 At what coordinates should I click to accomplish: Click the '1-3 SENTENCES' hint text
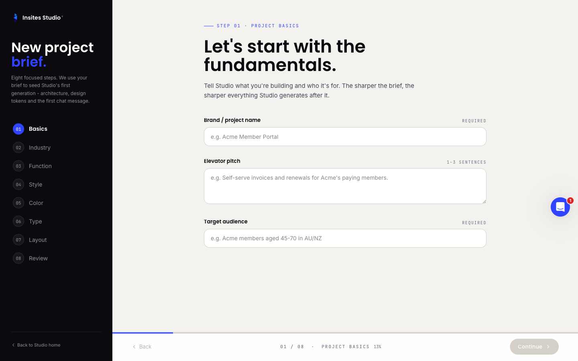point(466,162)
